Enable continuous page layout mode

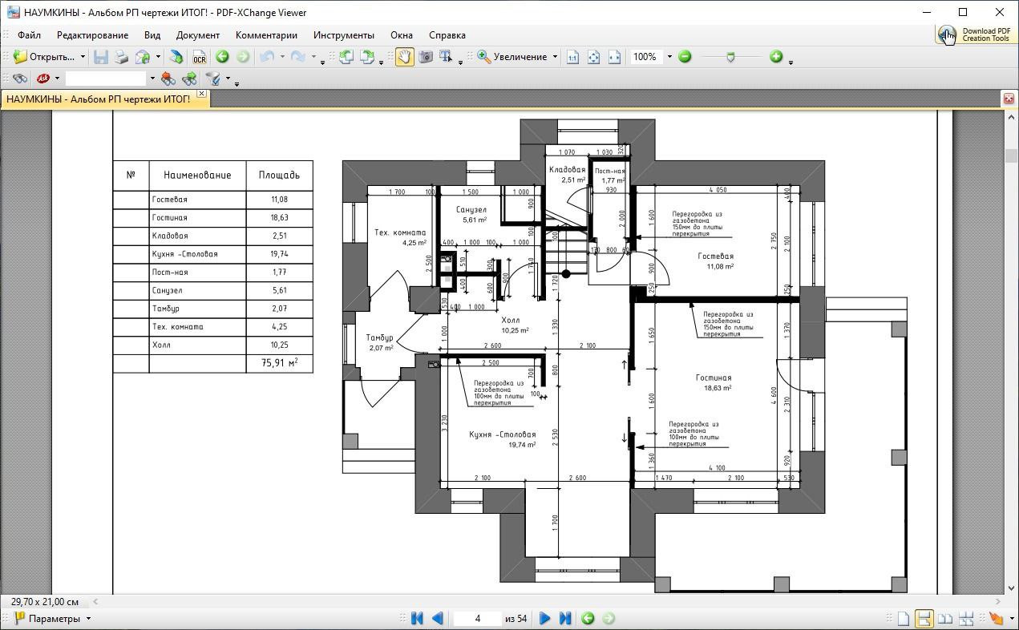(924, 618)
